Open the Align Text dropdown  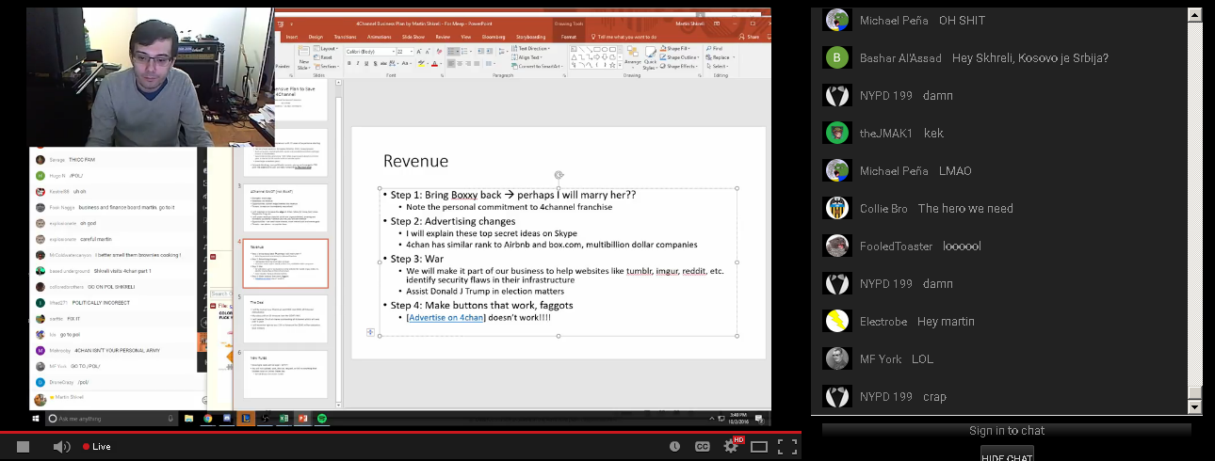click(x=527, y=57)
